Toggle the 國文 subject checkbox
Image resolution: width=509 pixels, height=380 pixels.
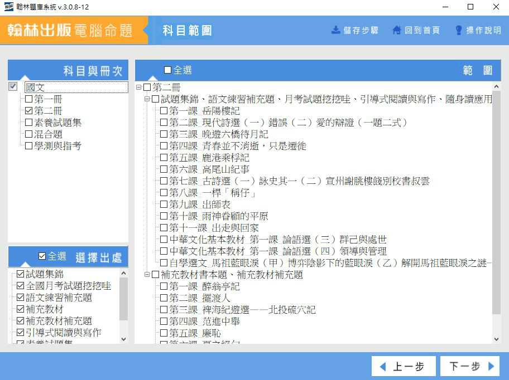(13, 86)
